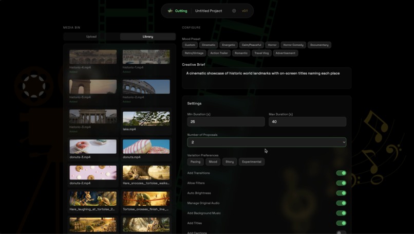Disable Add Background Music switch
Image resolution: width=414 pixels, height=234 pixels.
pos(341,213)
